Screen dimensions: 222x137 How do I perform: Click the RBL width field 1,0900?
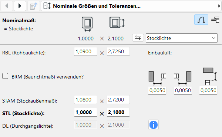click(85, 51)
